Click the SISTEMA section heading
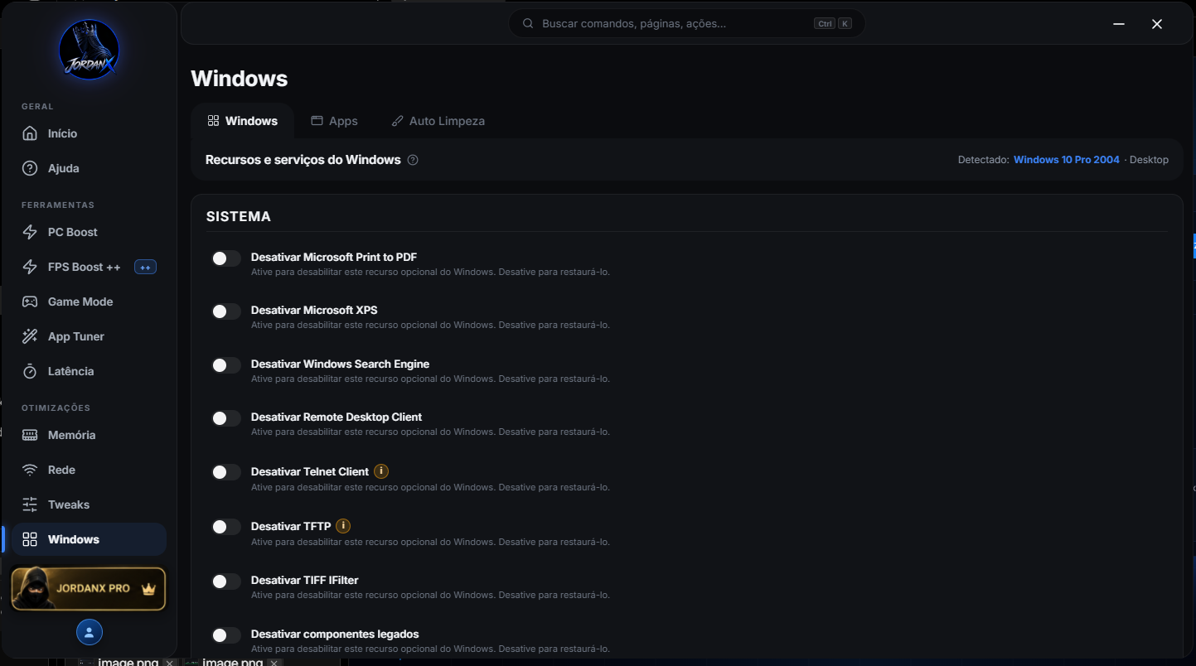 (239, 216)
